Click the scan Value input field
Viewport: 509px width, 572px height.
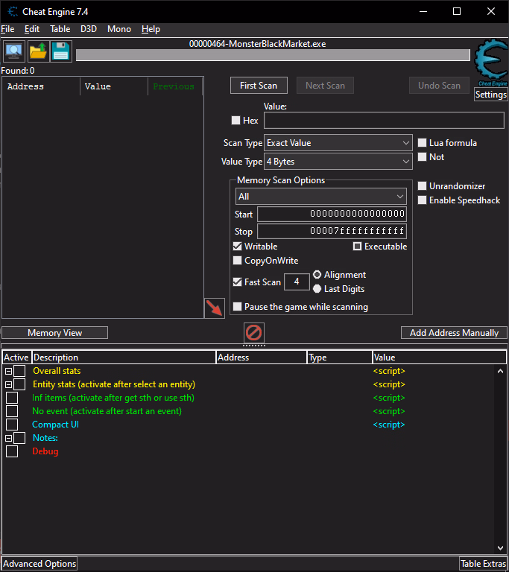384,121
